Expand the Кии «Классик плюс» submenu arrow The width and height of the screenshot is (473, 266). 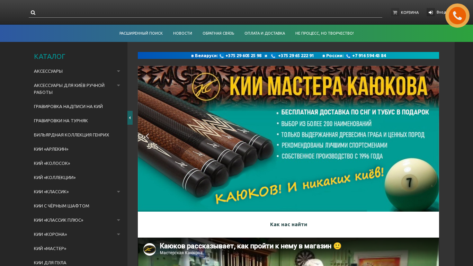118,220
